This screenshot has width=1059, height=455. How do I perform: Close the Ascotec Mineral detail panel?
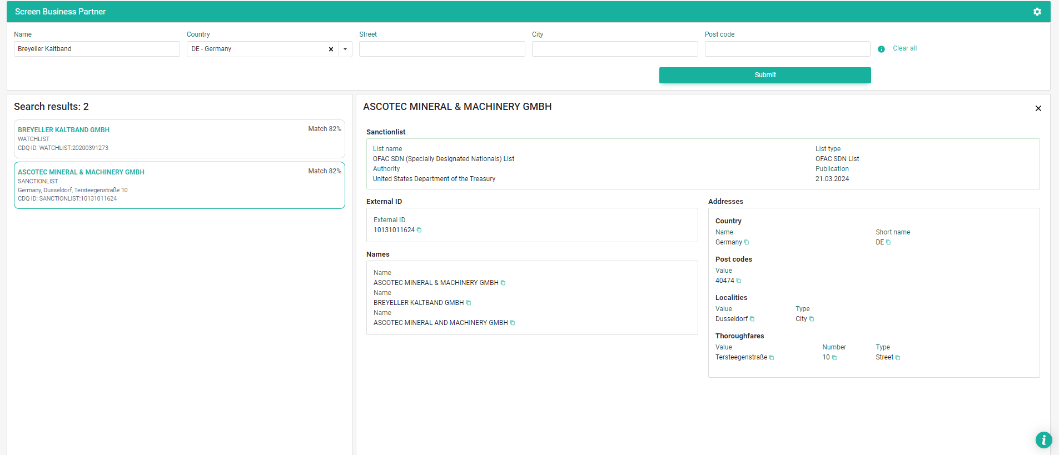point(1038,108)
